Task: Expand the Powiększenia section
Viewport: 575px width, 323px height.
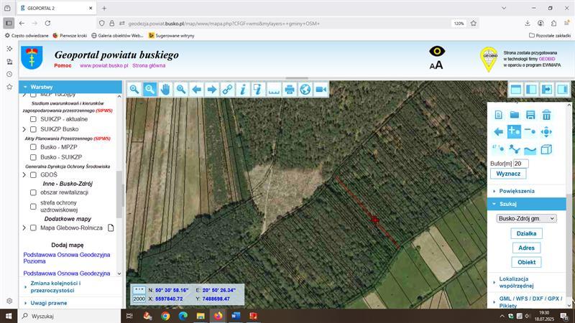Action: click(517, 191)
